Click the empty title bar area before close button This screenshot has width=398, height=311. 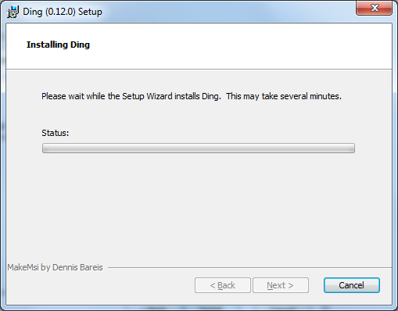click(x=229, y=12)
